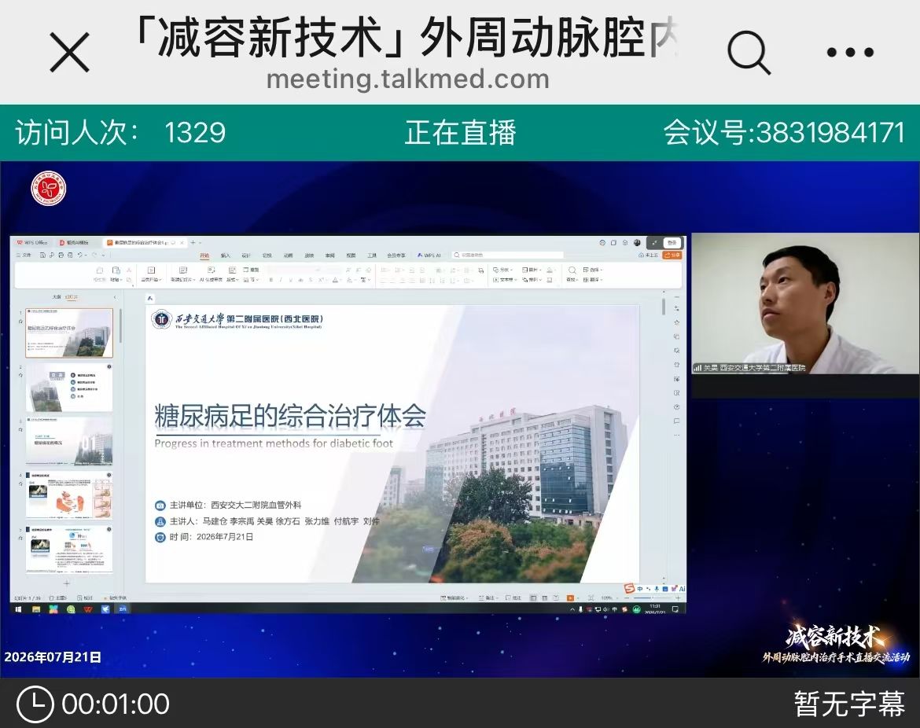Image resolution: width=920 pixels, height=728 pixels.
Task: Open the three-dot more options menu
Action: (x=849, y=52)
